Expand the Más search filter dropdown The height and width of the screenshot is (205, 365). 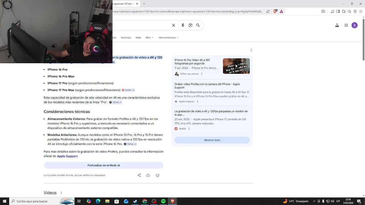149,38
